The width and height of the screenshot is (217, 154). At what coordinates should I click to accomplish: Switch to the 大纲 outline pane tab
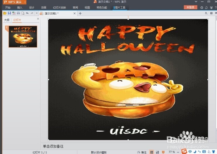tap(7, 20)
